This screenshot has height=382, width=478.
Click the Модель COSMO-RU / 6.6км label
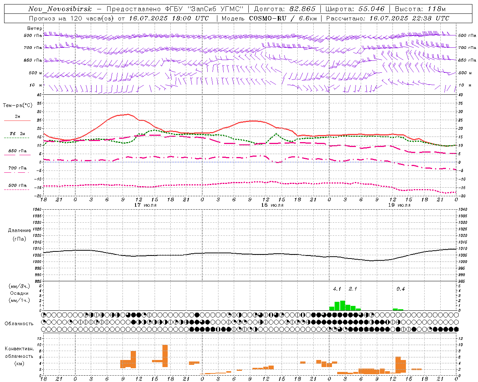pyautogui.click(x=269, y=18)
